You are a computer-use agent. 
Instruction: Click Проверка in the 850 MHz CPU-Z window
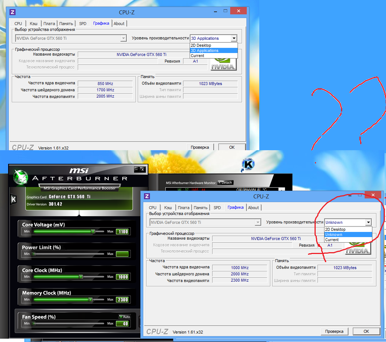[x=200, y=147]
